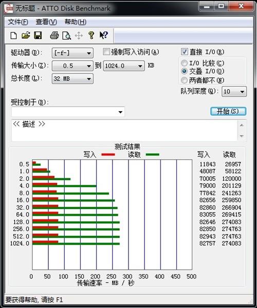Open the 队列深度 queue depth dropdown

tap(234, 92)
